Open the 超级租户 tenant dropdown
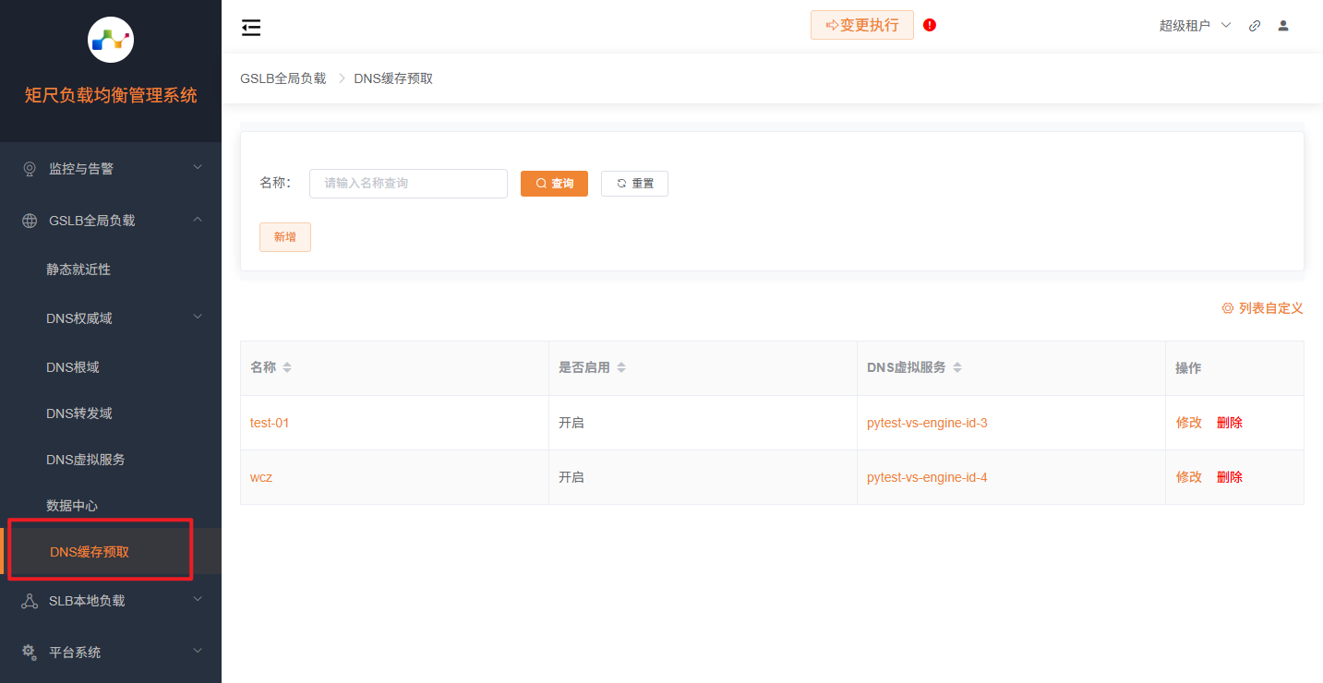Image resolution: width=1323 pixels, height=683 pixels. [x=1196, y=26]
